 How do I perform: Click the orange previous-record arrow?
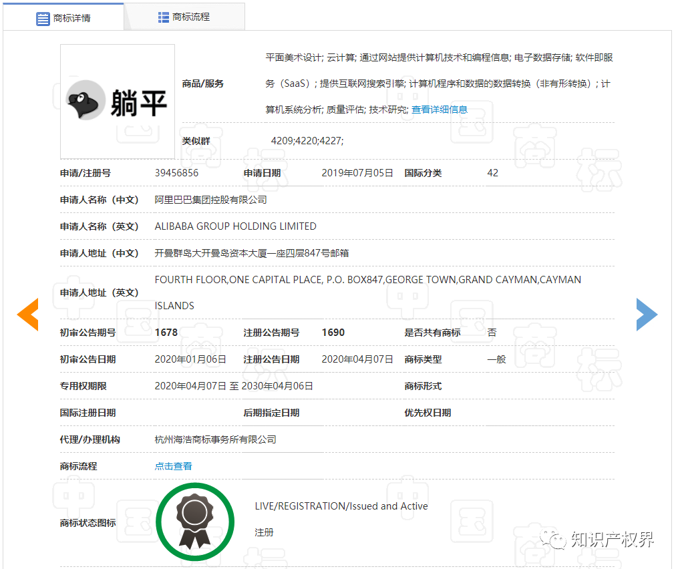tap(28, 315)
